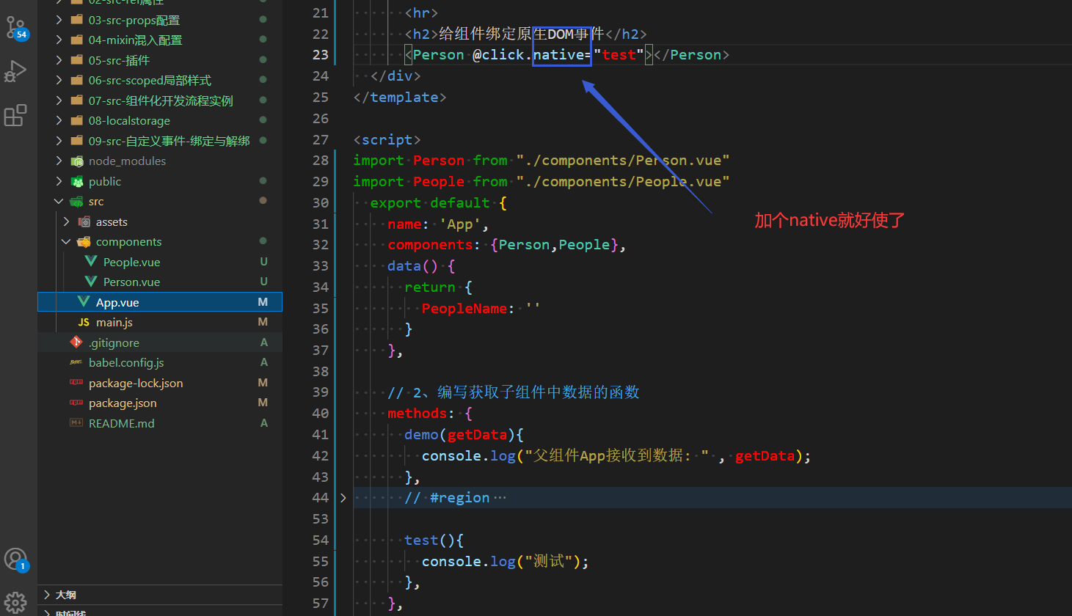Click Vue icon of Person.vue
1072x616 pixels.
click(x=91, y=282)
